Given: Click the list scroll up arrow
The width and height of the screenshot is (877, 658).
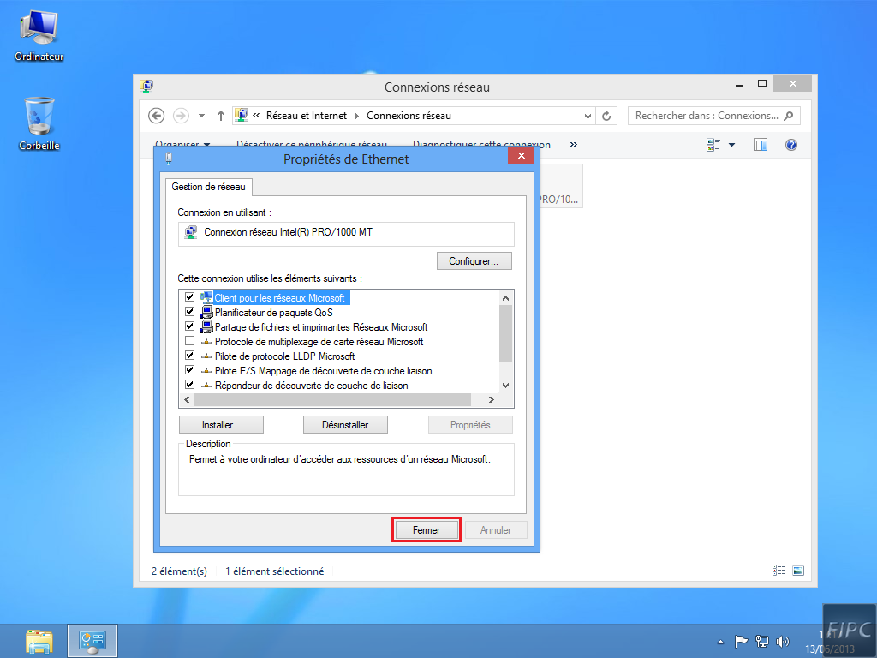Looking at the screenshot, I should pyautogui.click(x=505, y=297).
